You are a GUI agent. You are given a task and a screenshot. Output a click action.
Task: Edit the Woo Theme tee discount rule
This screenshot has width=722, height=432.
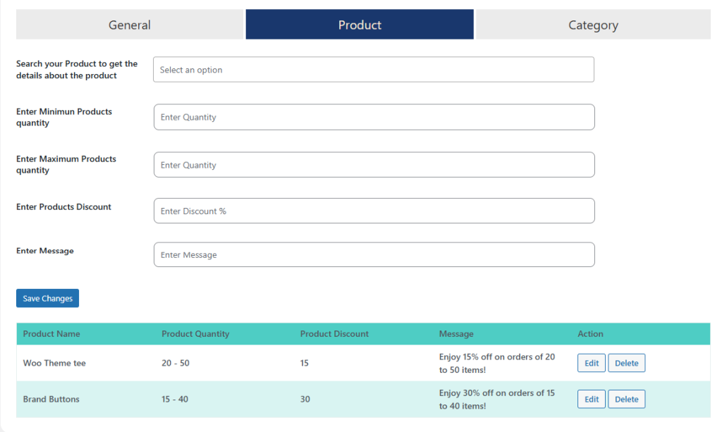[x=592, y=363]
